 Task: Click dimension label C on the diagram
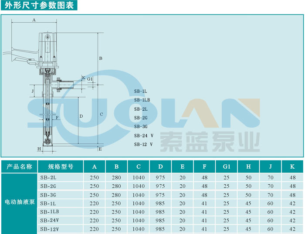click(x=101, y=115)
